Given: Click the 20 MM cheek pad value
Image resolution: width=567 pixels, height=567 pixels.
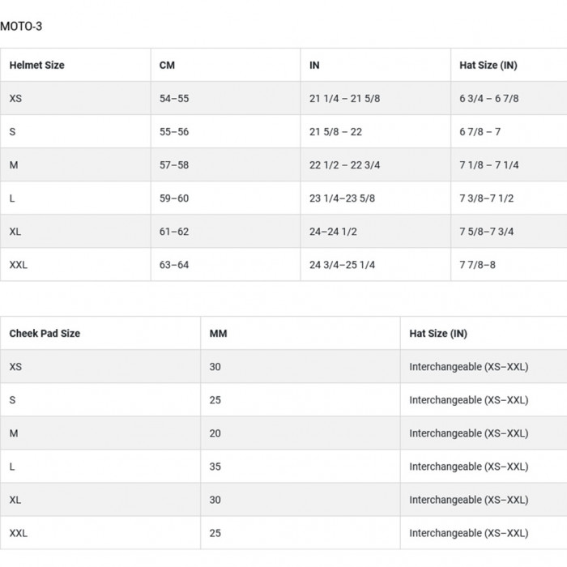Looking at the screenshot, I should coord(215,433).
